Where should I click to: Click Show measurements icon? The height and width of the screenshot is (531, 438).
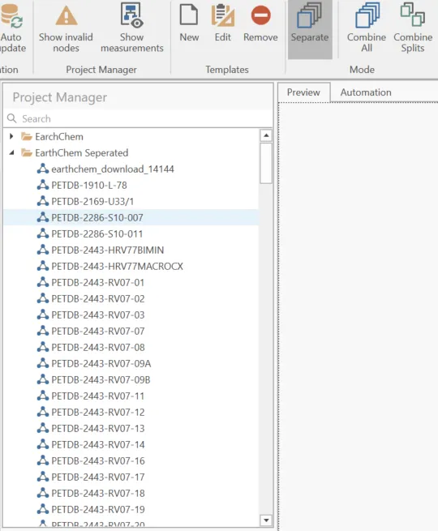click(131, 15)
